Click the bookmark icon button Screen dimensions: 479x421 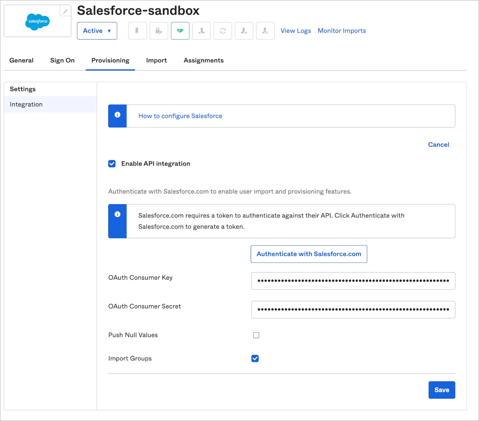pyautogui.click(x=137, y=31)
